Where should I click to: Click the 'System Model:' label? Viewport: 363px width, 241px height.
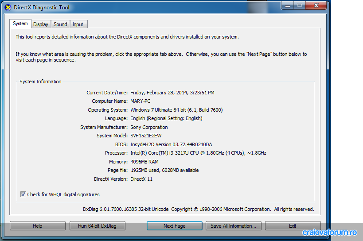coord(112,136)
